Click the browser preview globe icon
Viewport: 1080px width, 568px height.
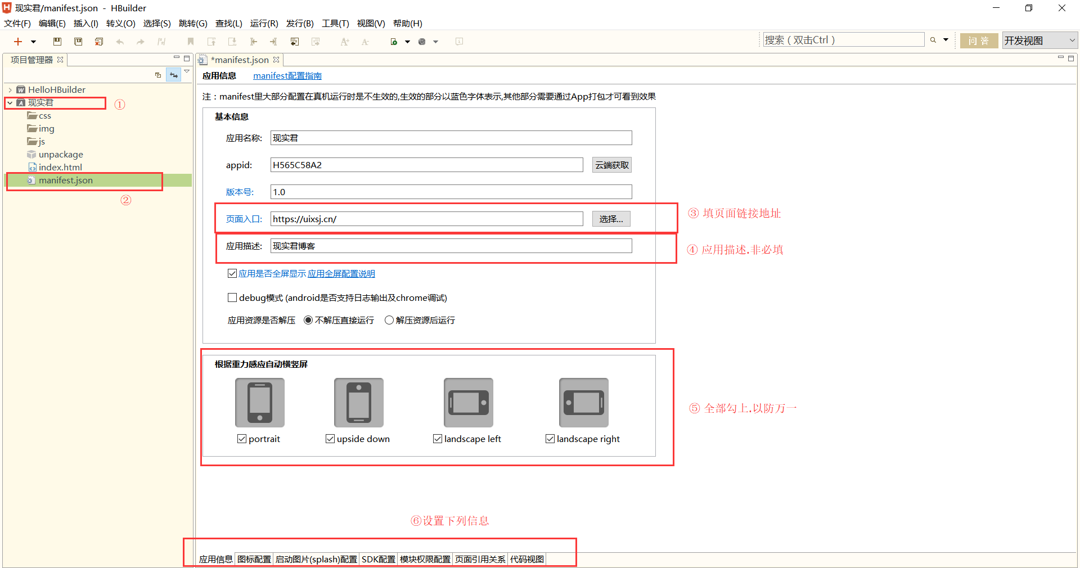tap(422, 42)
